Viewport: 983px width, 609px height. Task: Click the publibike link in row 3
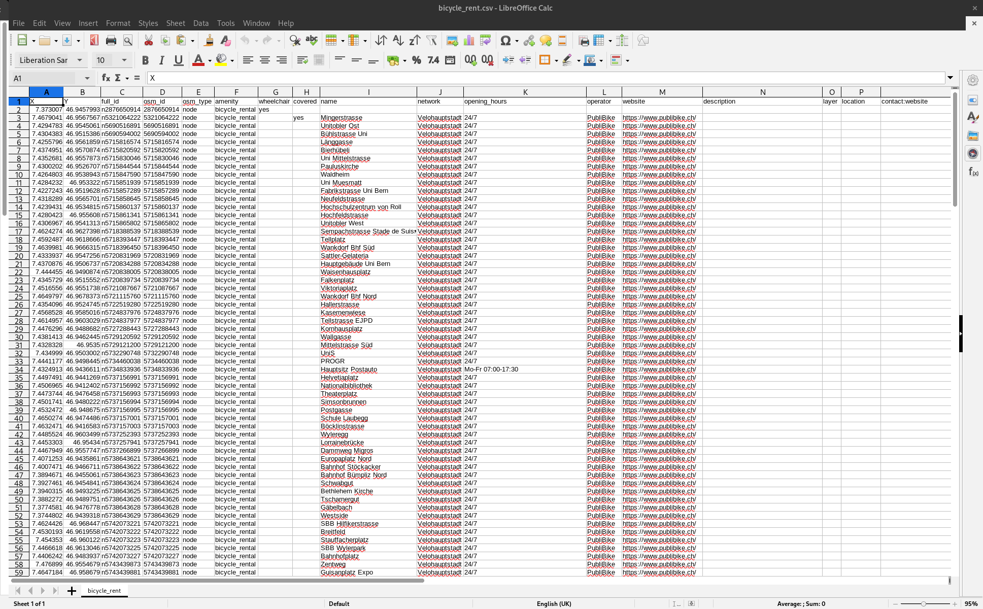659,118
